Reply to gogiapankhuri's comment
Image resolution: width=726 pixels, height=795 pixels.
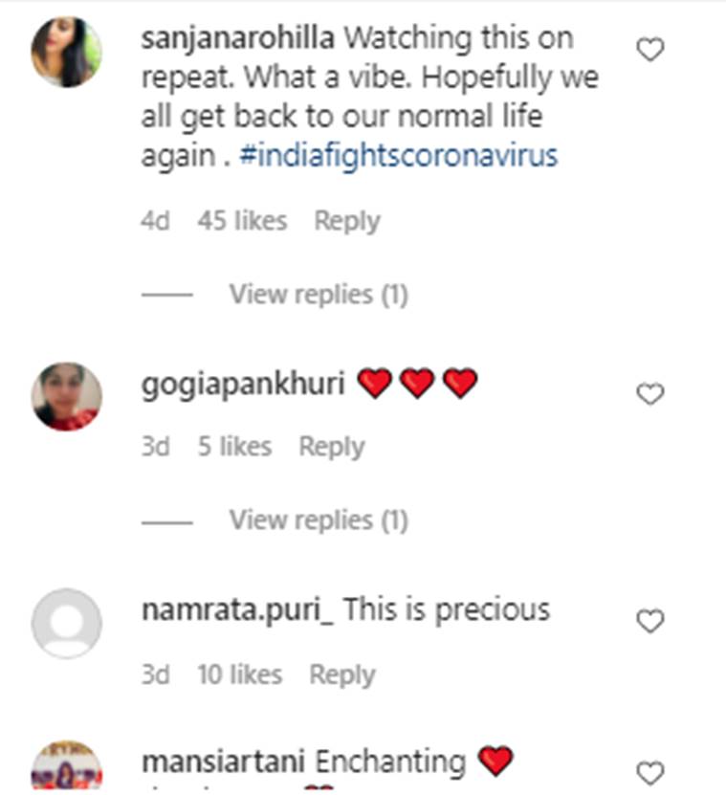pyautogui.click(x=331, y=447)
